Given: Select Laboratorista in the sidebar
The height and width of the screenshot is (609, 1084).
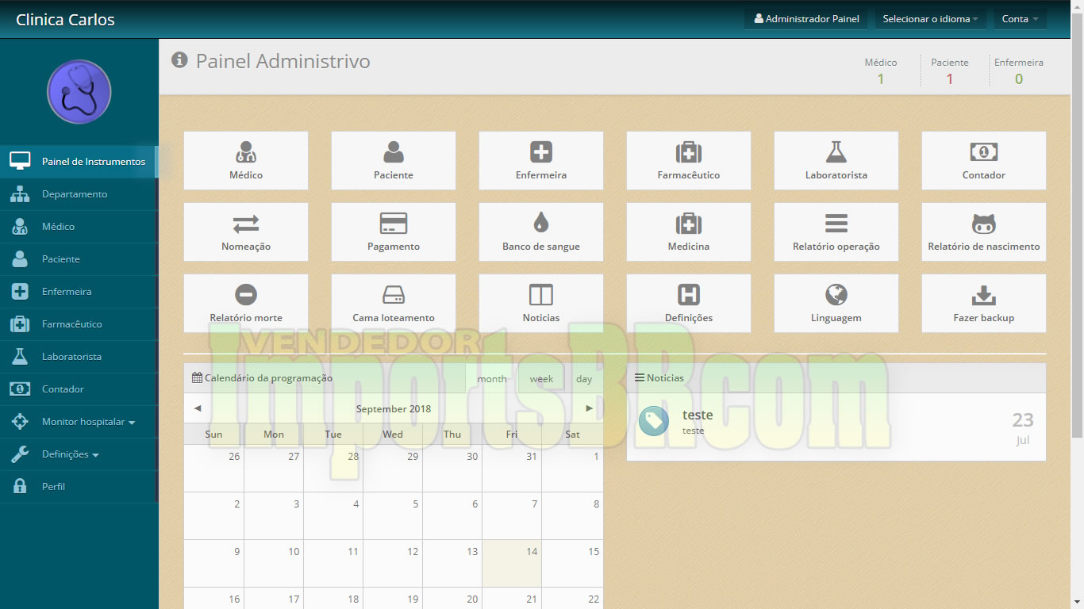Looking at the screenshot, I should [x=79, y=357].
